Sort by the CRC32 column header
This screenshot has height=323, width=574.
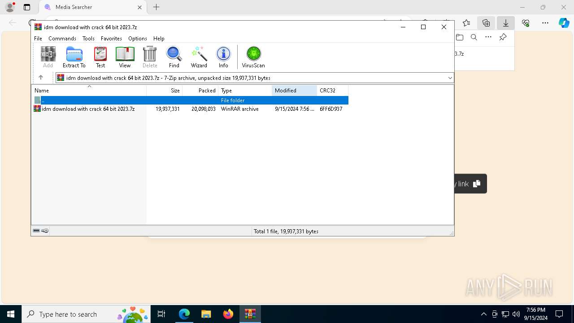[x=333, y=90]
